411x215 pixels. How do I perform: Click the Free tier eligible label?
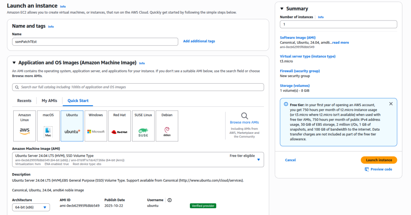point(242,156)
